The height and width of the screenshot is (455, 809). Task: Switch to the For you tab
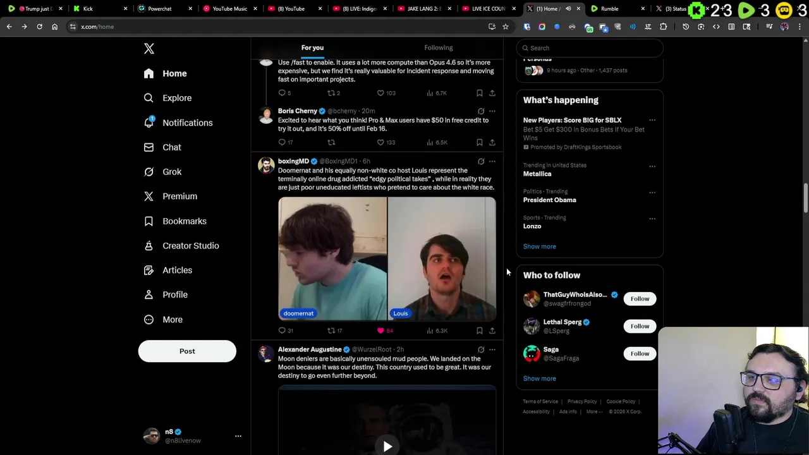(312, 47)
